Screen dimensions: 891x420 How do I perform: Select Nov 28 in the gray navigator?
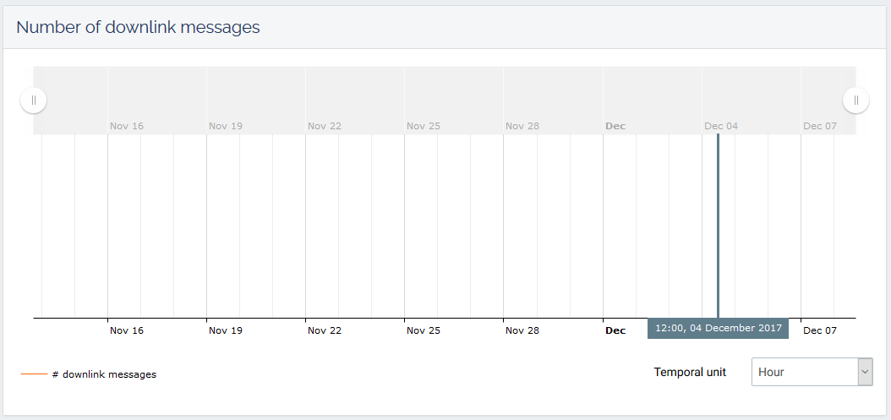pyautogui.click(x=522, y=126)
